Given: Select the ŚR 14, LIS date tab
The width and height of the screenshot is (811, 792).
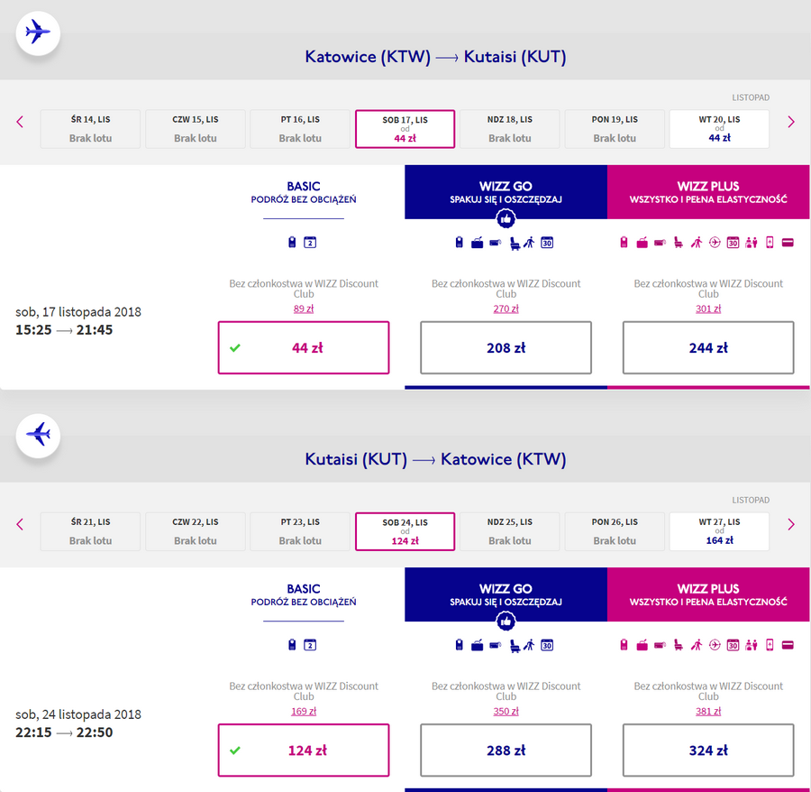Looking at the screenshot, I should (x=90, y=129).
